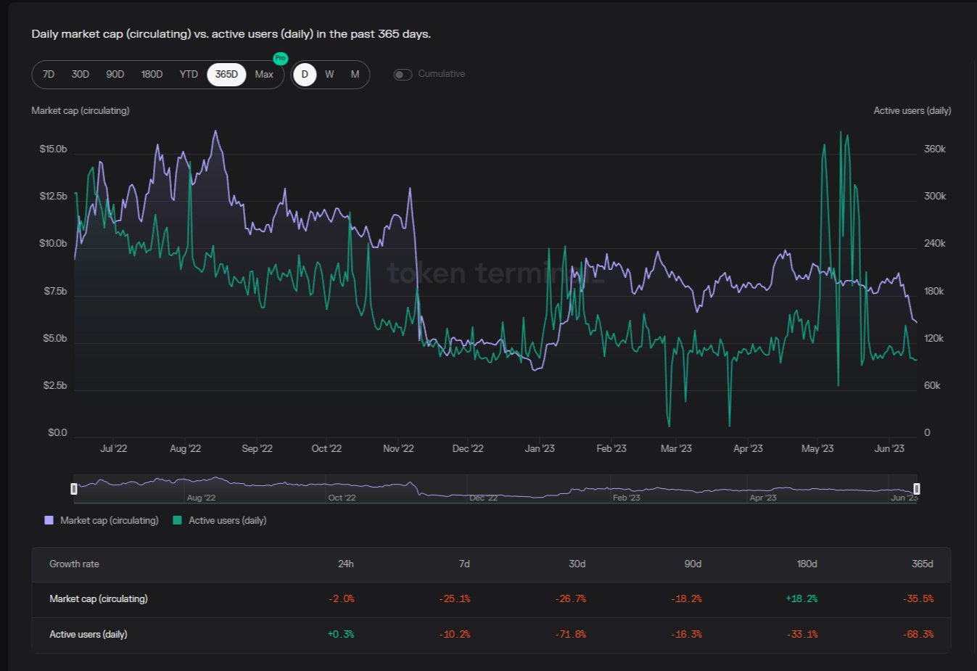Select the 7D time range
Image resolution: width=977 pixels, height=671 pixels.
[49, 75]
